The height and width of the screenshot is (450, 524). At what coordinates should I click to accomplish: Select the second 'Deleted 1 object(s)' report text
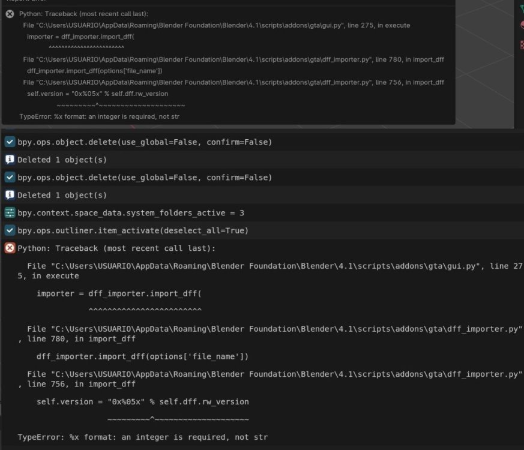click(x=62, y=195)
